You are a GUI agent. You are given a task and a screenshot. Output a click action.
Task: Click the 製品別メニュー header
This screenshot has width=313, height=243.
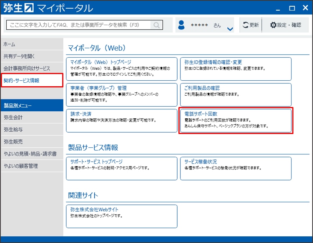click(32, 105)
